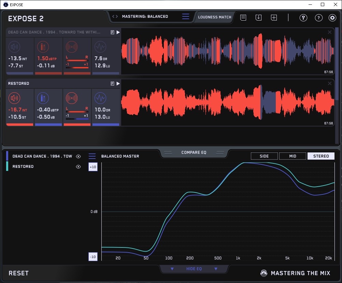Click the Dead Can Dance waveform display

pos(228,51)
